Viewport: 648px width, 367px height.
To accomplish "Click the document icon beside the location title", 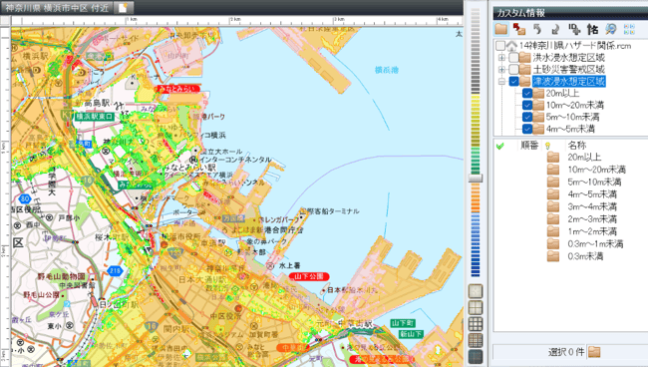I will [124, 7].
